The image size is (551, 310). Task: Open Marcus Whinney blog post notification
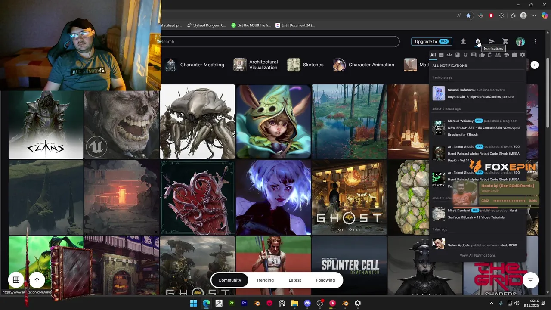pyautogui.click(x=477, y=128)
